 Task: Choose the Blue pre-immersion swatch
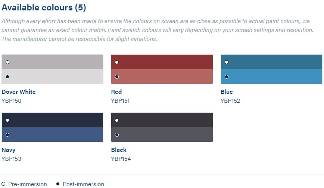271,62
